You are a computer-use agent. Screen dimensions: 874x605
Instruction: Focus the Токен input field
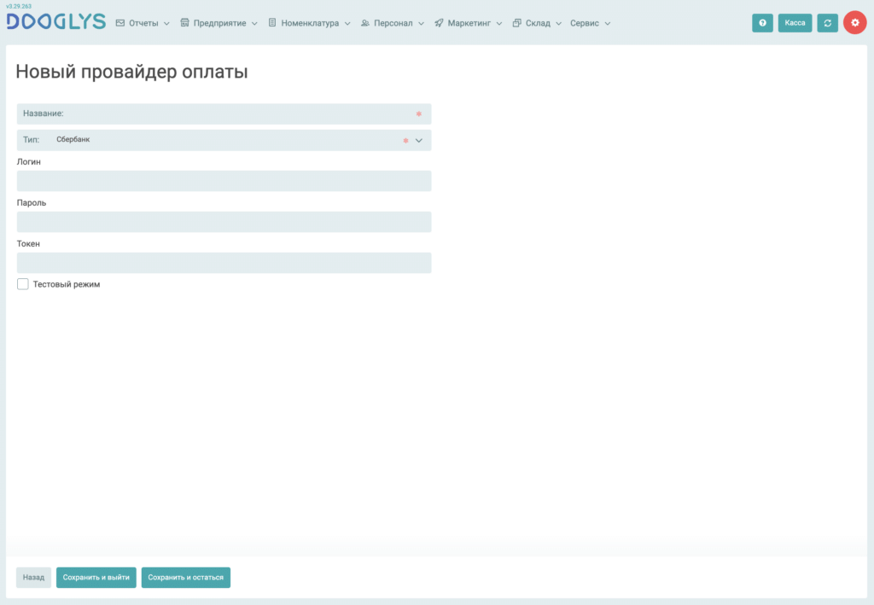click(x=224, y=263)
